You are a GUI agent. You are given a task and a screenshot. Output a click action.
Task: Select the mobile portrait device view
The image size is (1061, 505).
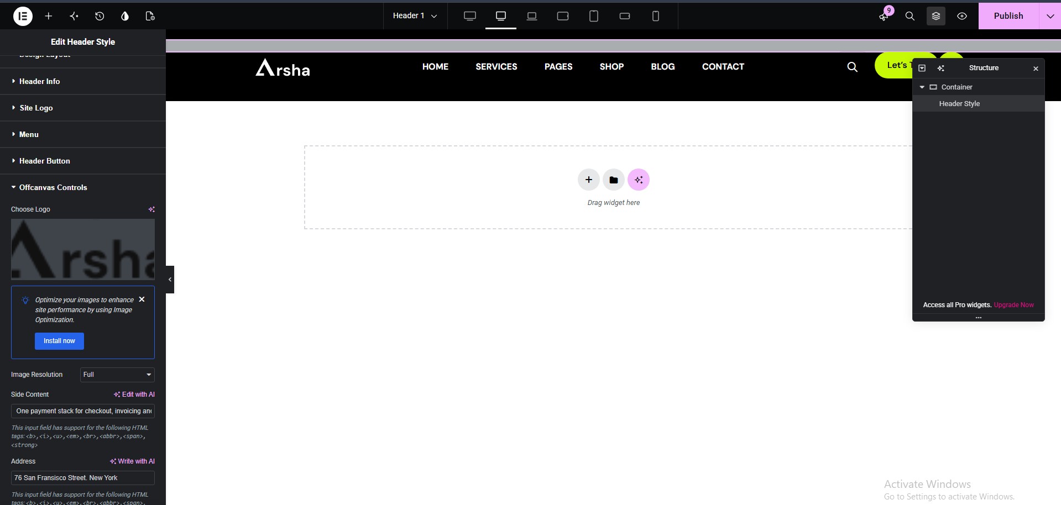656,16
